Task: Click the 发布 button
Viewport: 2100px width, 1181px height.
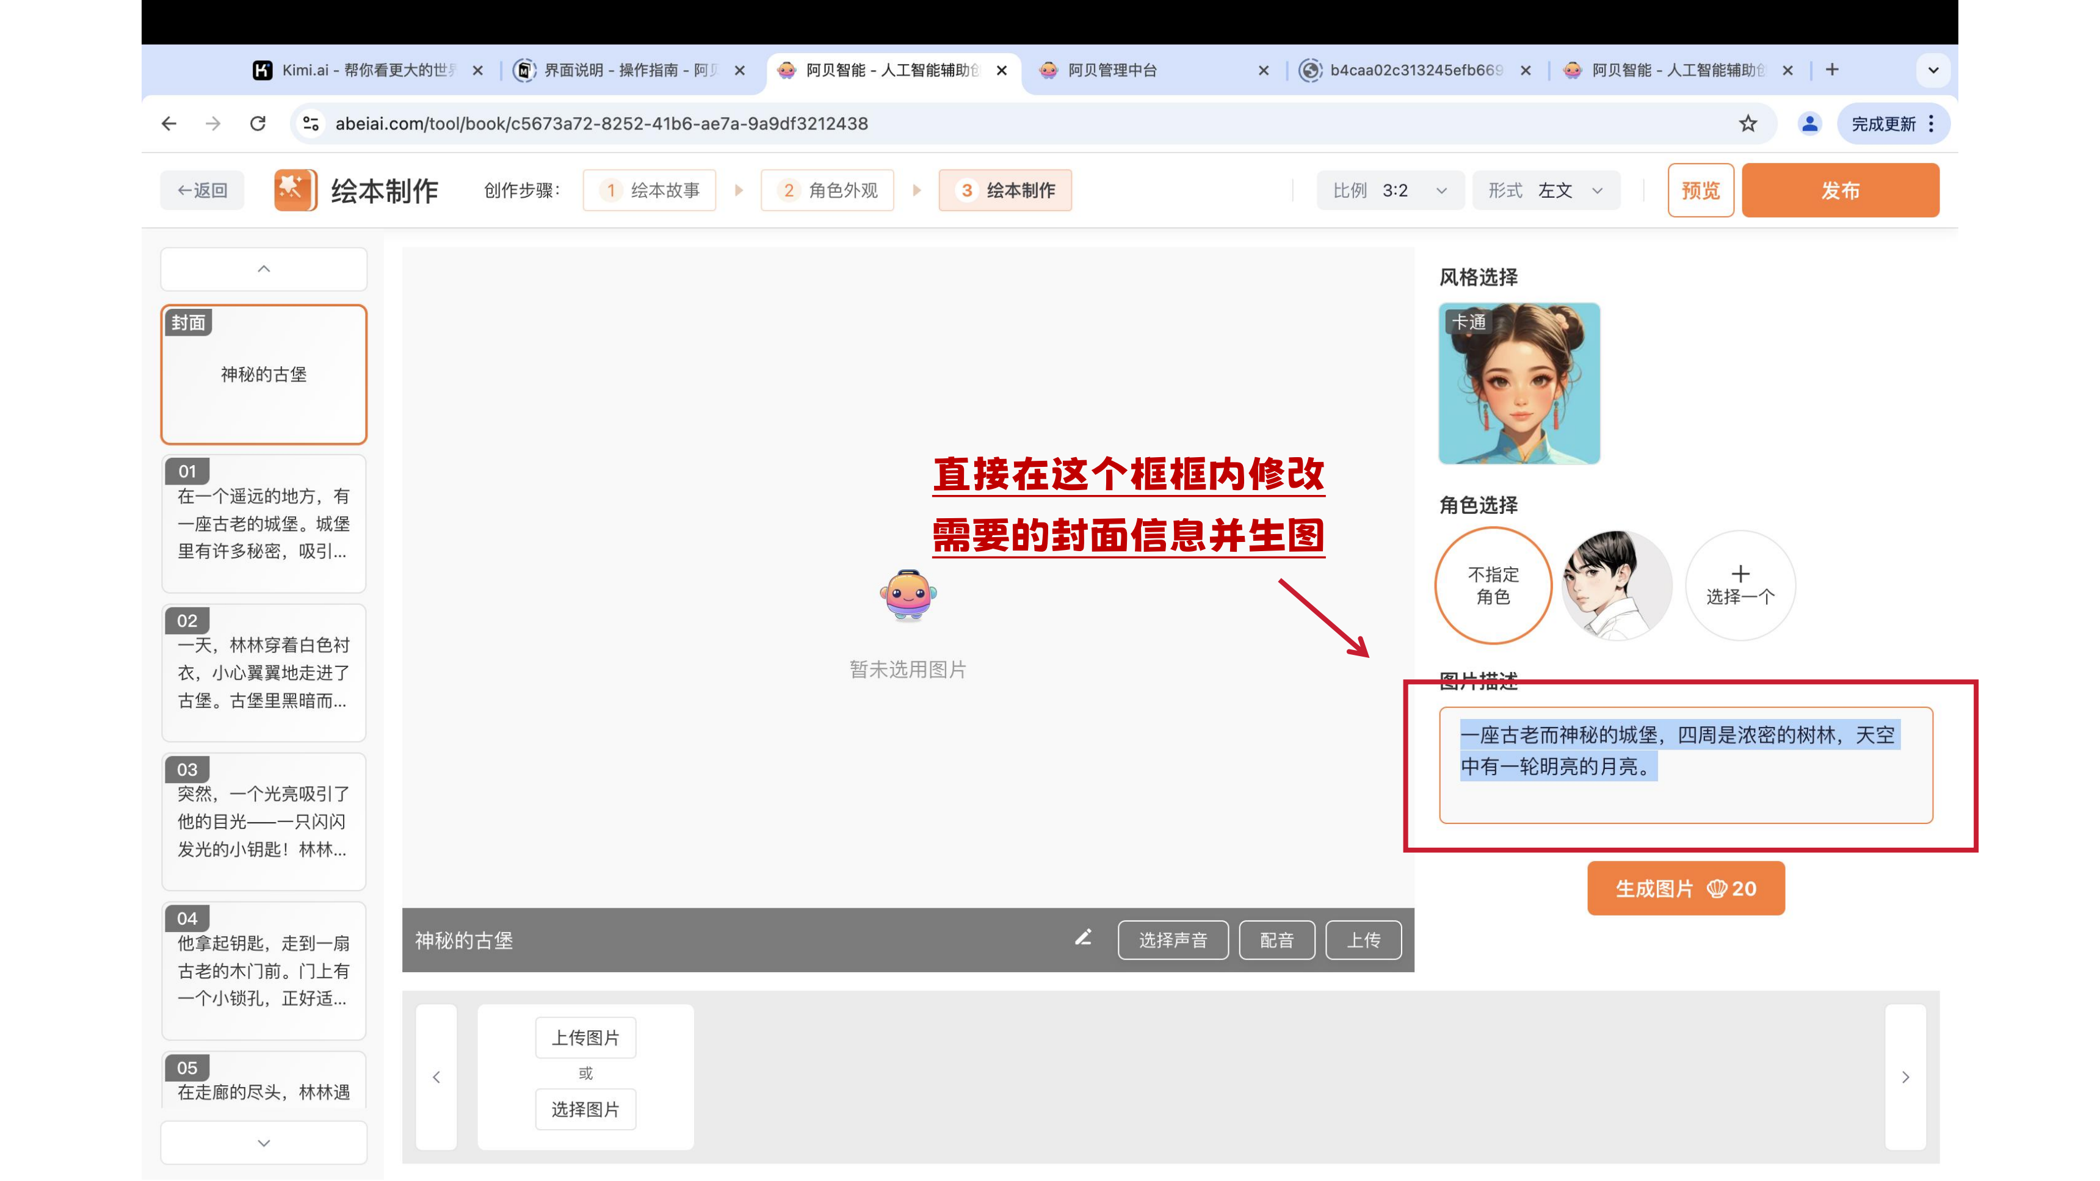Action: pyautogui.click(x=1841, y=190)
